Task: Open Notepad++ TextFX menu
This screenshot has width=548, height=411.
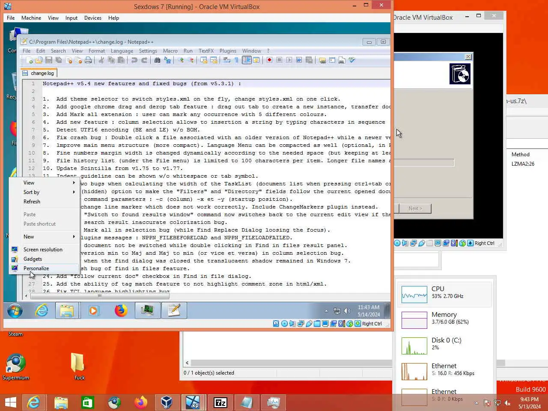Action: click(206, 51)
